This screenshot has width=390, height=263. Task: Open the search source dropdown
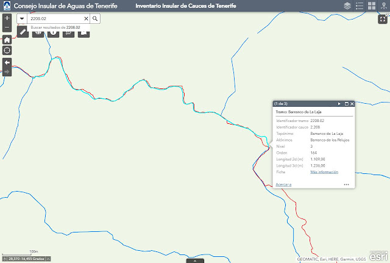coord(22,18)
